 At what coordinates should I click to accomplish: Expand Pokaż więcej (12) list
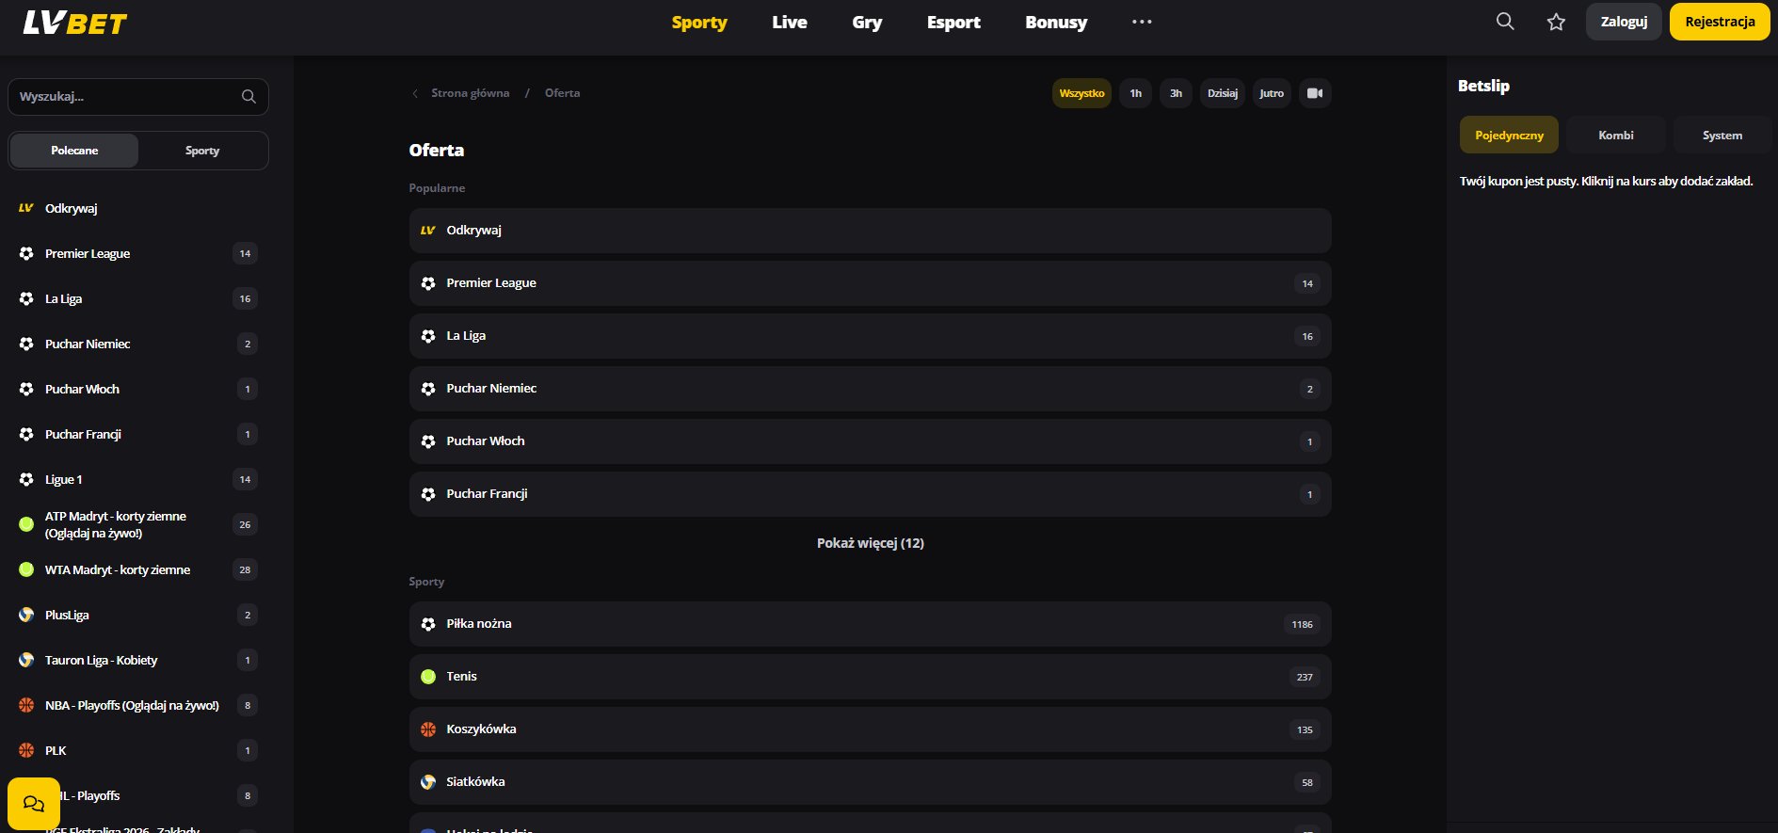(x=870, y=543)
